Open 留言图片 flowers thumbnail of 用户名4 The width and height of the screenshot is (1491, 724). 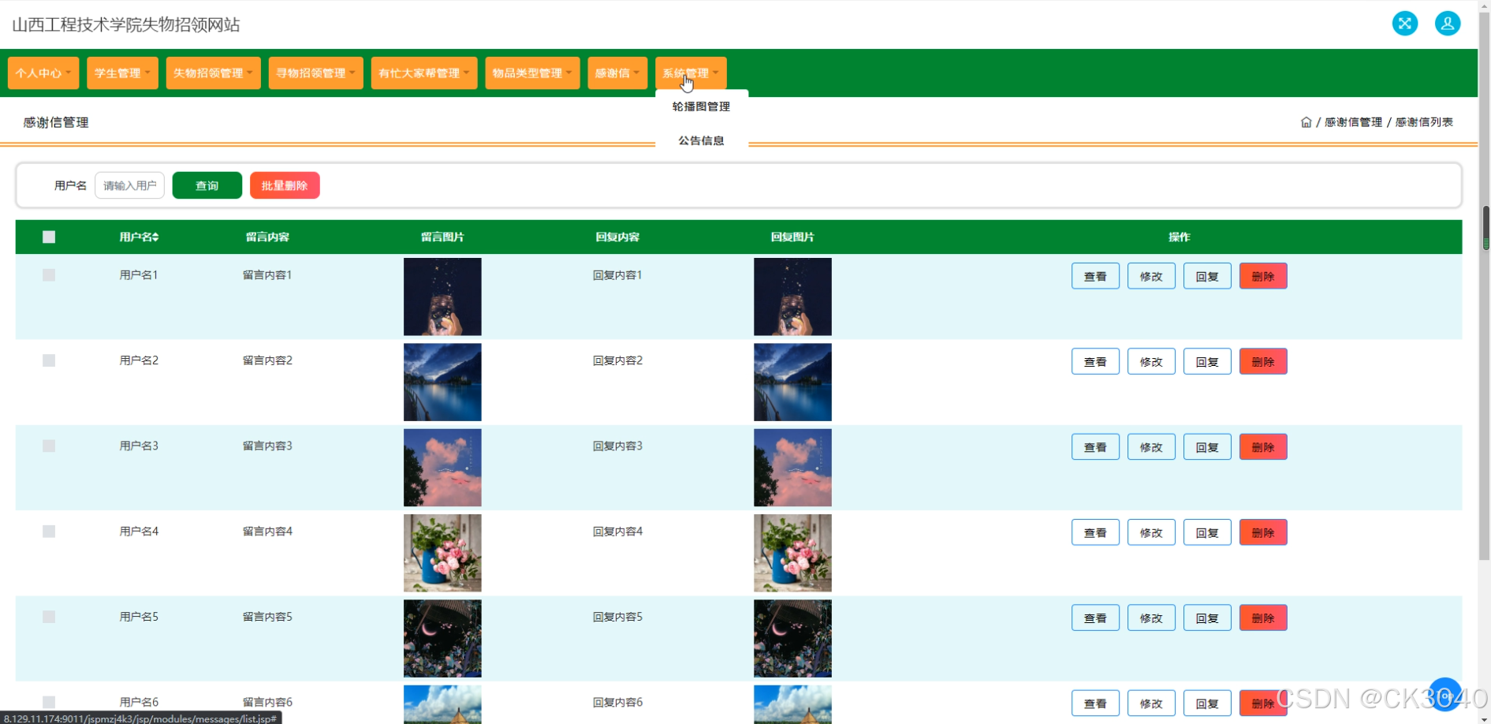click(442, 553)
